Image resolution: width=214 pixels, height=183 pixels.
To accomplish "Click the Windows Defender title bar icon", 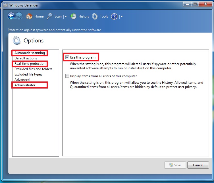I will click(x=5, y=5).
